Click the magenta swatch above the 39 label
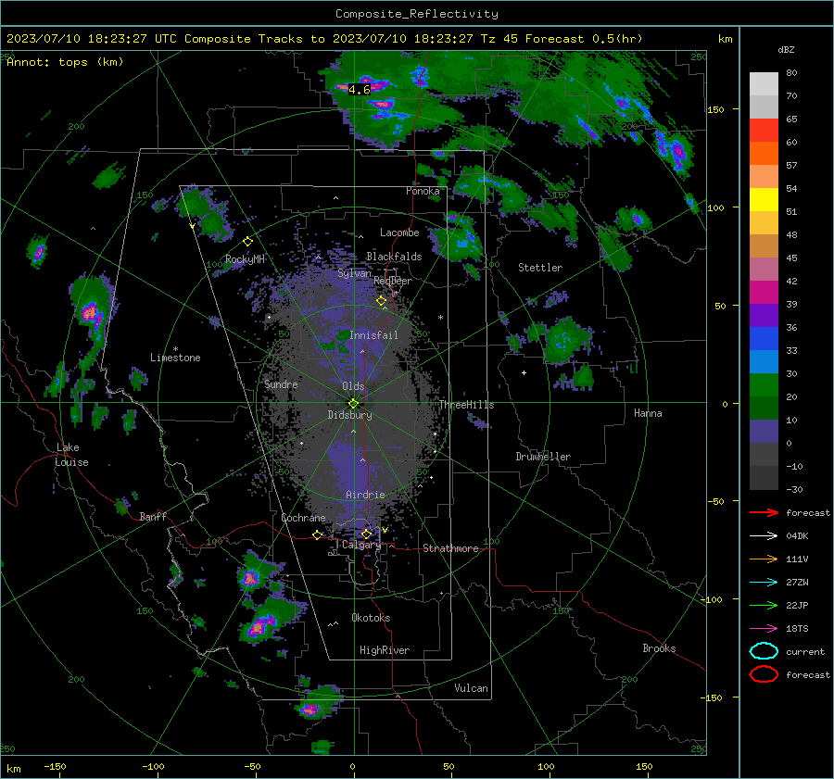Viewport: 834px width, 779px height. point(764,293)
